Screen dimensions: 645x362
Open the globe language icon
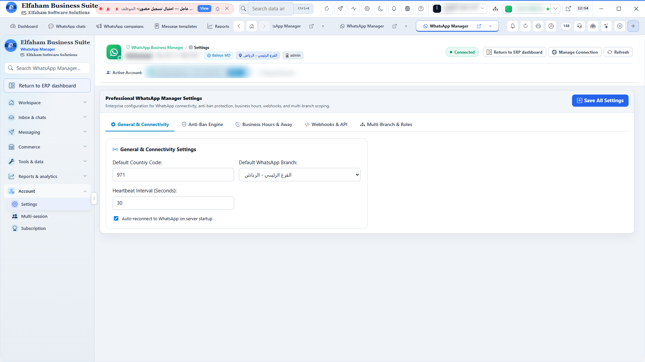tap(407, 9)
